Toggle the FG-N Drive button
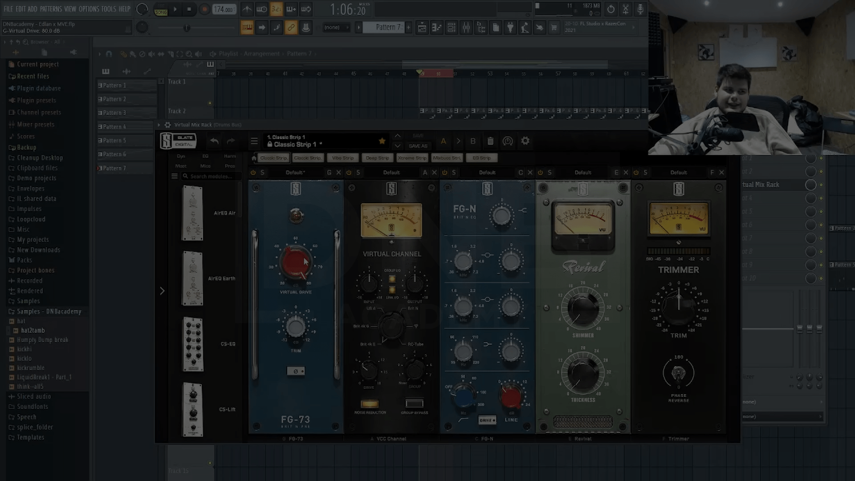 [x=487, y=420]
